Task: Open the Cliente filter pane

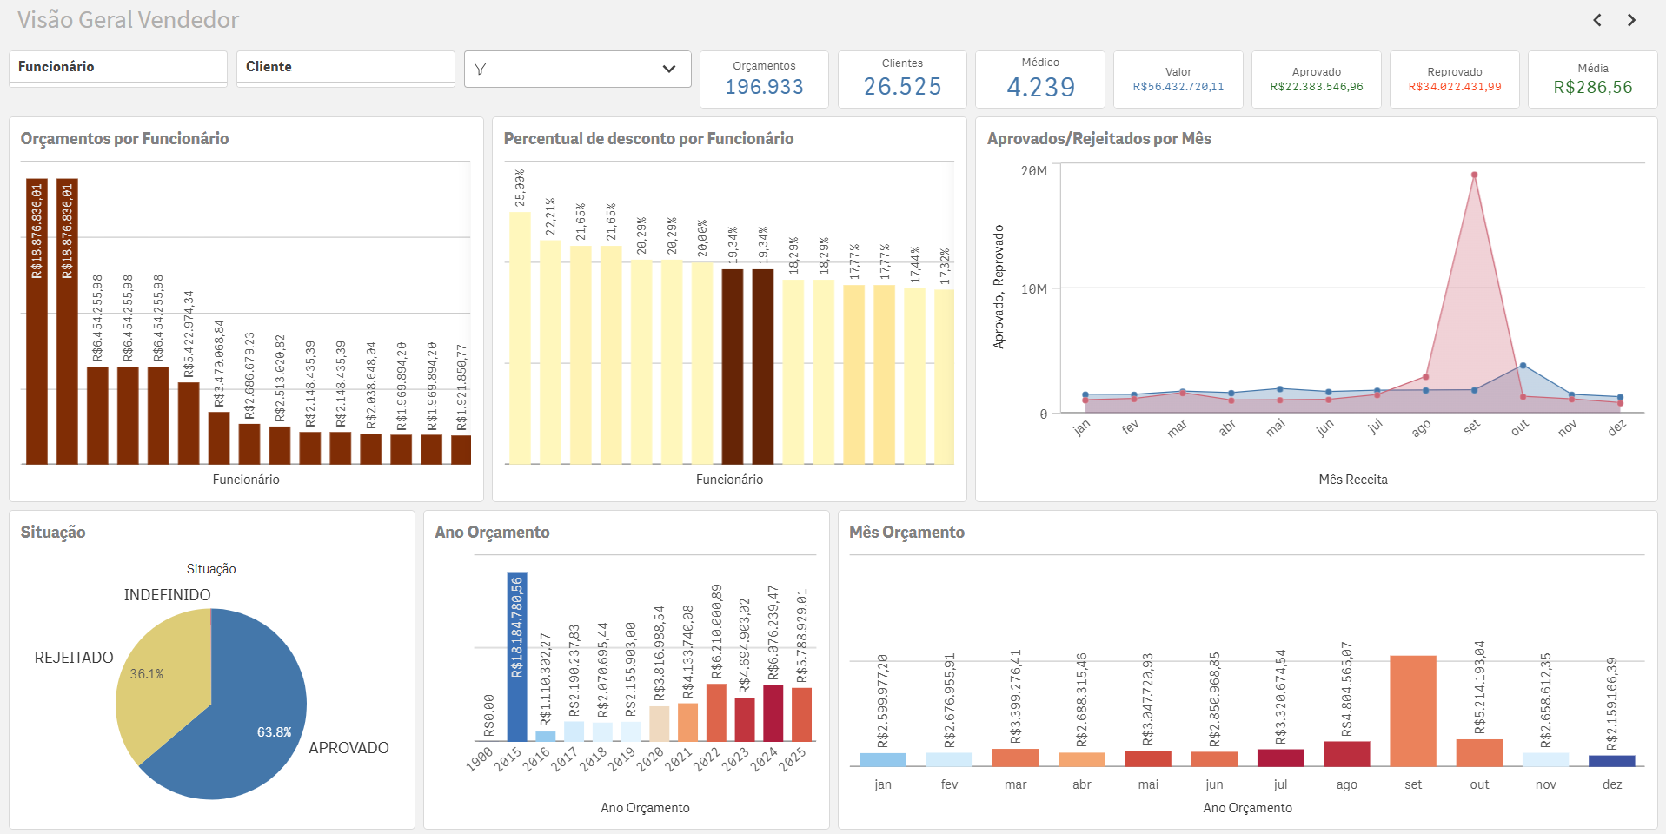Action: pyautogui.click(x=346, y=67)
